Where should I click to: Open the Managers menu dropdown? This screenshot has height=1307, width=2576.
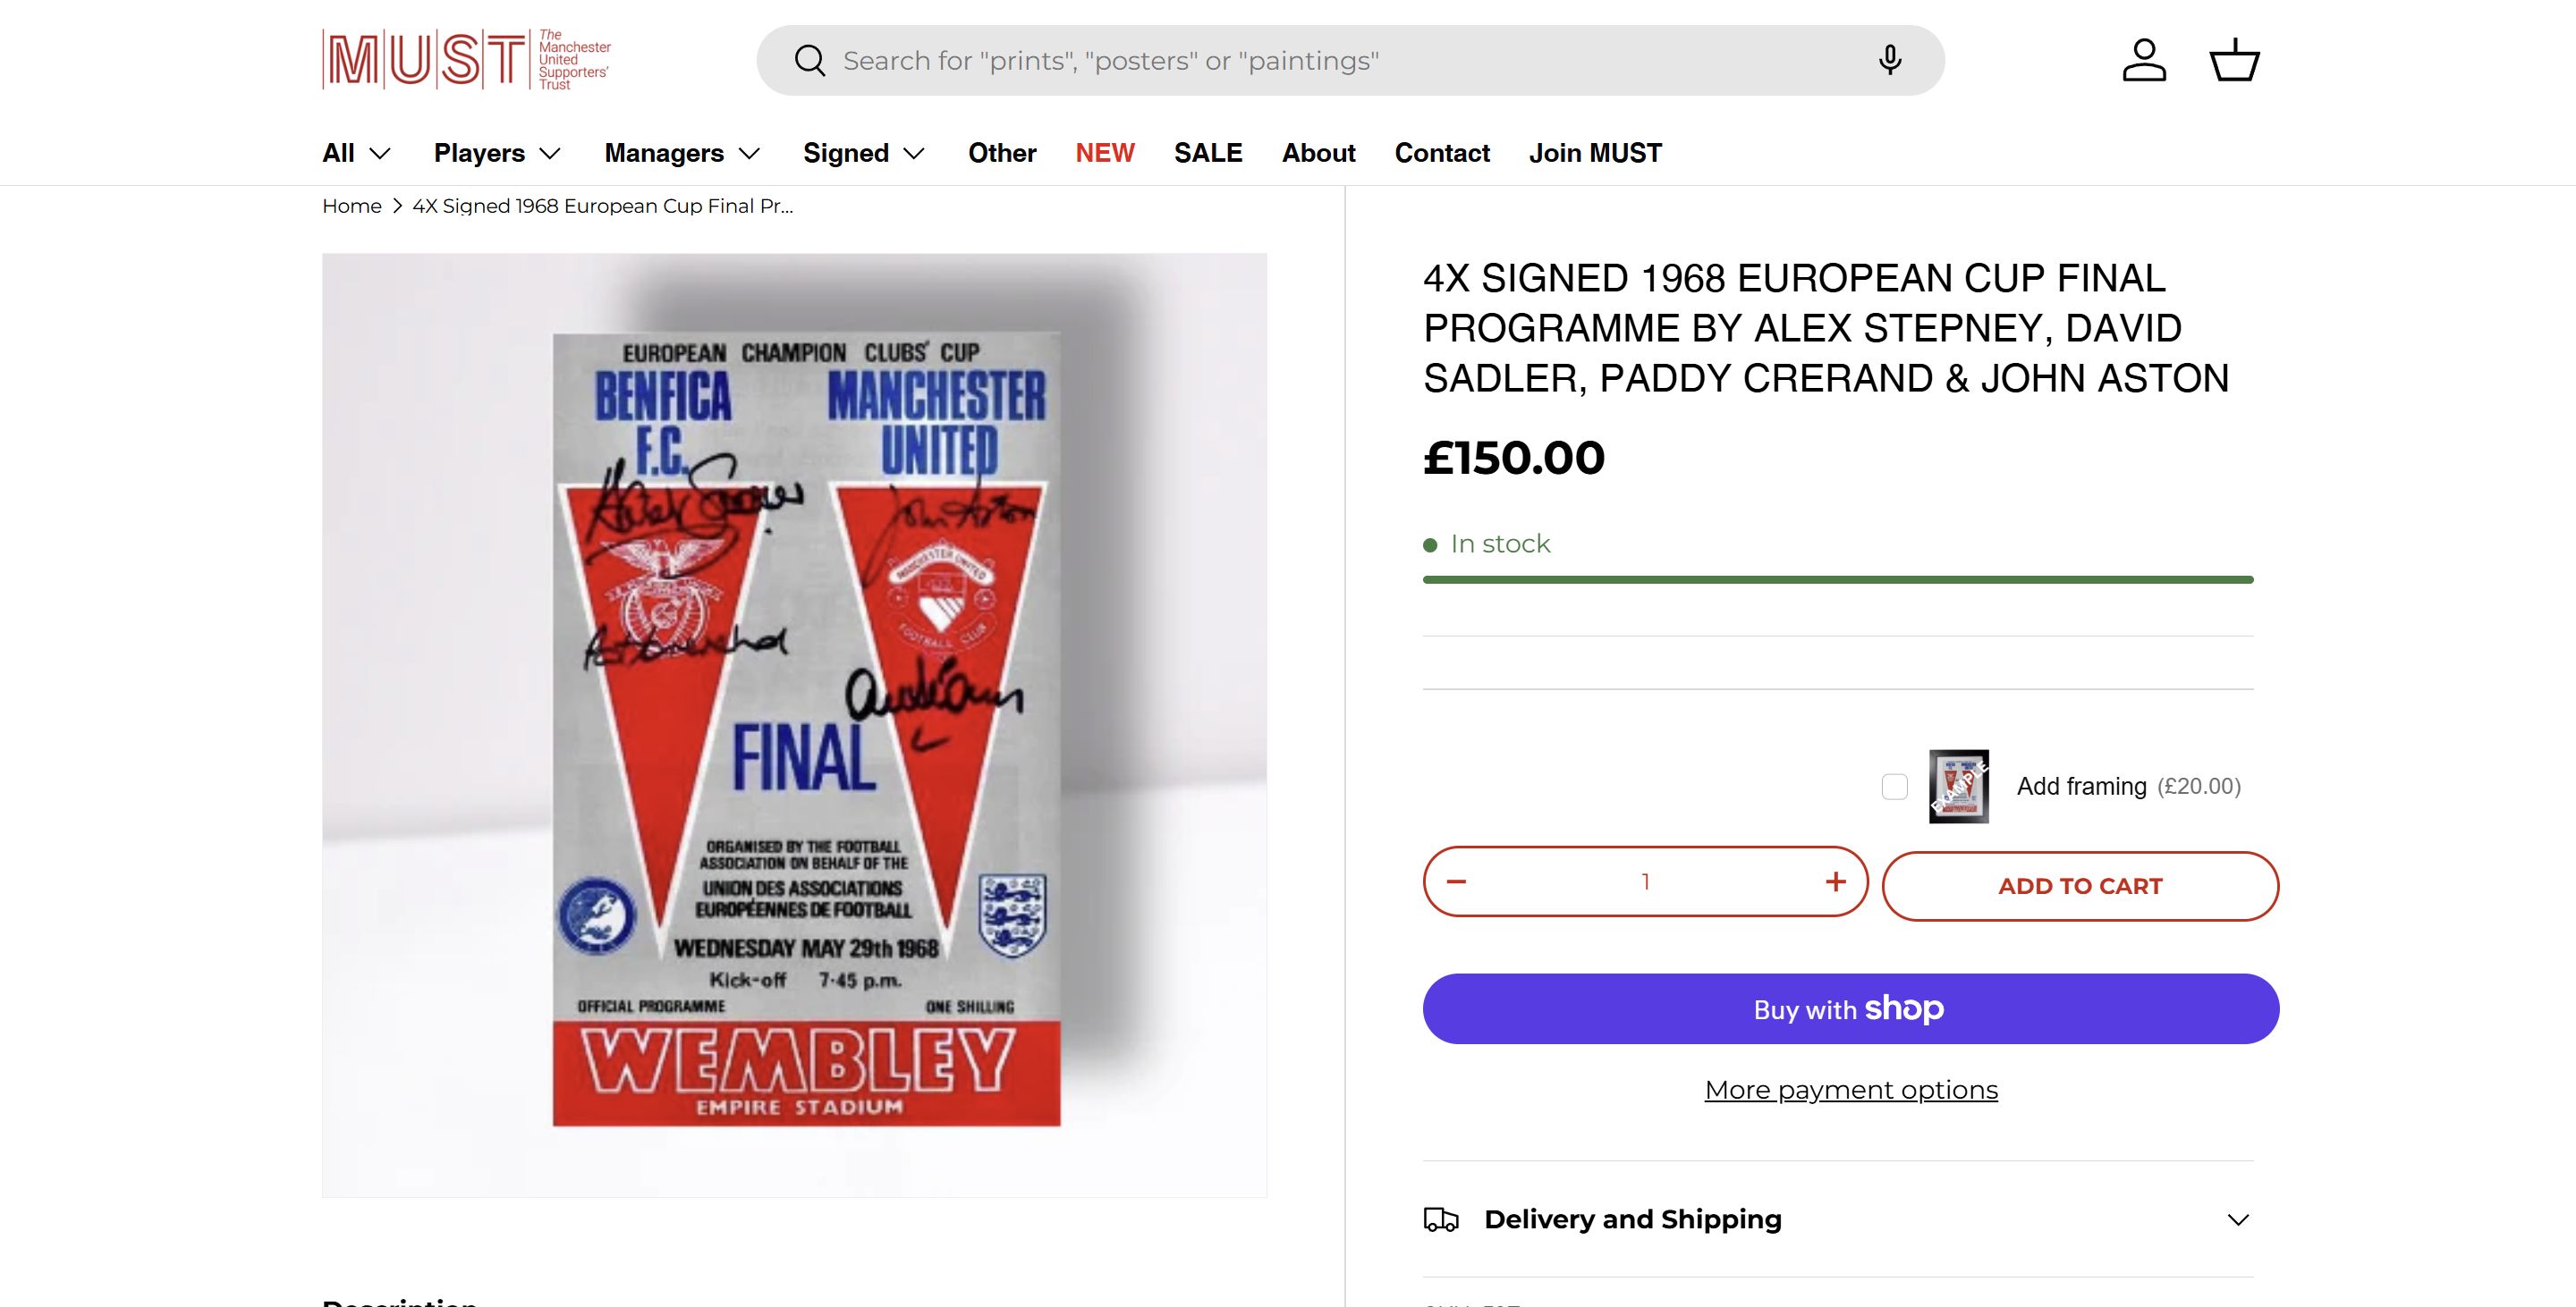pos(682,153)
